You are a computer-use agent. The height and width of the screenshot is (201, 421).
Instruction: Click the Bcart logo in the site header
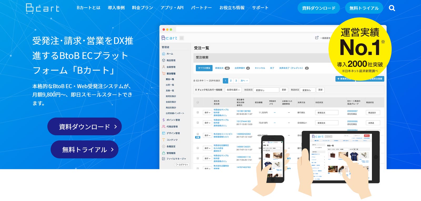43,8
